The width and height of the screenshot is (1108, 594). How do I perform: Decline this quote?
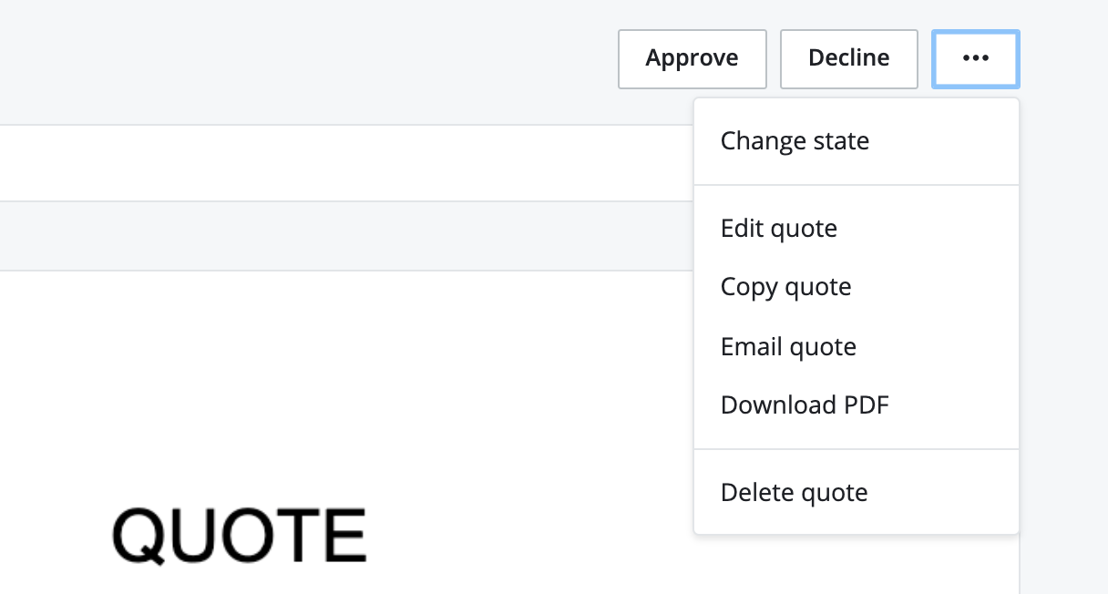[848, 59]
